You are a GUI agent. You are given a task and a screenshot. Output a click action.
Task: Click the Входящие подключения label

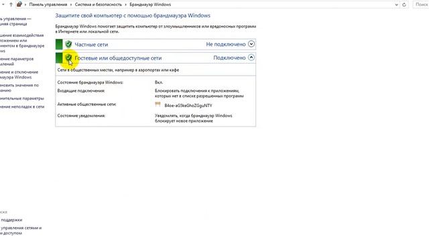(x=81, y=91)
